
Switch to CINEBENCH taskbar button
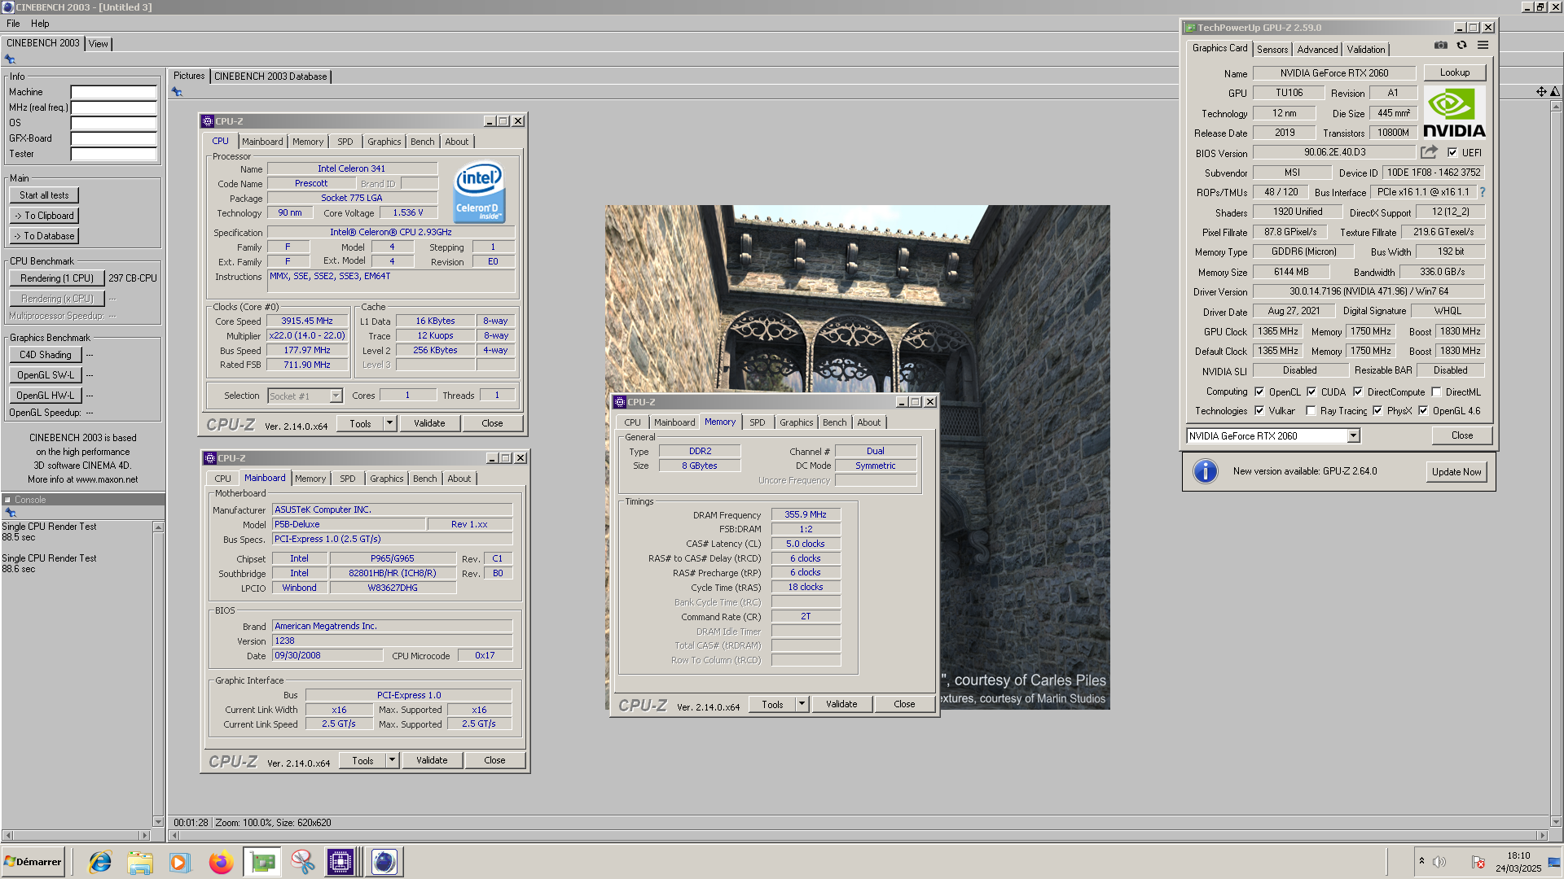(x=384, y=862)
